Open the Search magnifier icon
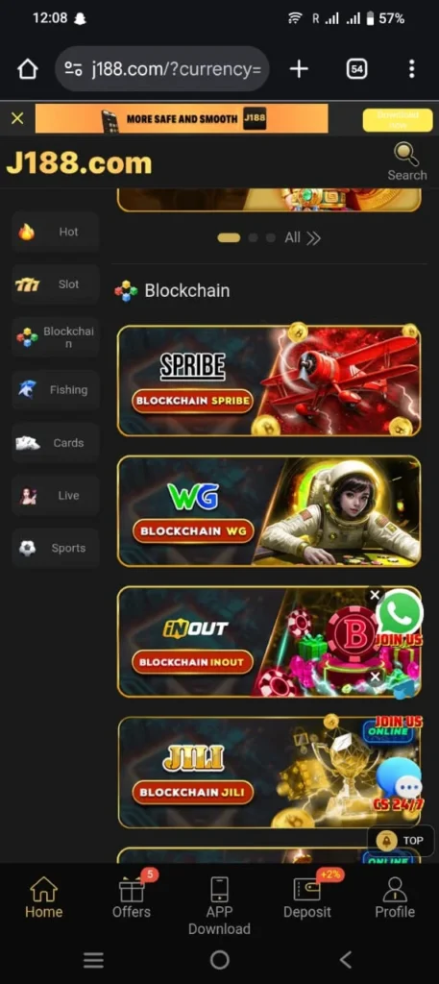Screen dimensions: 439x984 click(406, 155)
